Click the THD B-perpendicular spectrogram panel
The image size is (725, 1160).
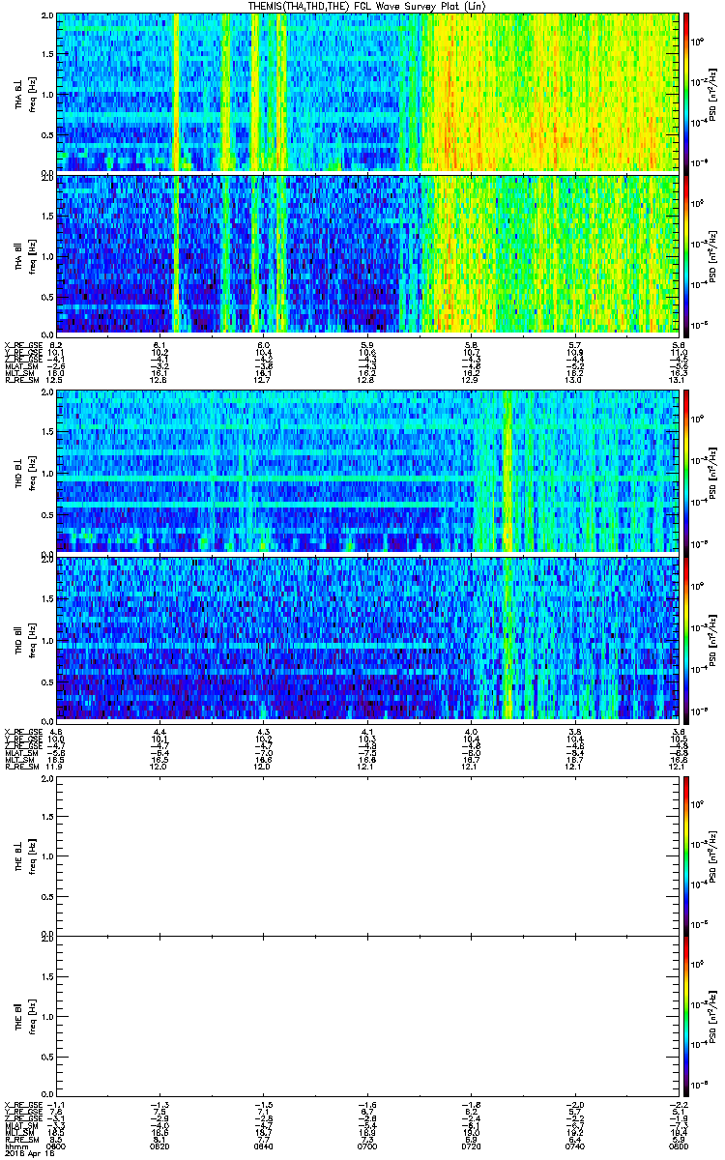click(367, 472)
